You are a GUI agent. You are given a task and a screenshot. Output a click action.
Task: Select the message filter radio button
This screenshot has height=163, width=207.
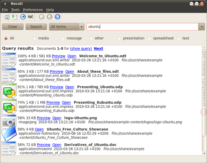(x=63, y=38)
